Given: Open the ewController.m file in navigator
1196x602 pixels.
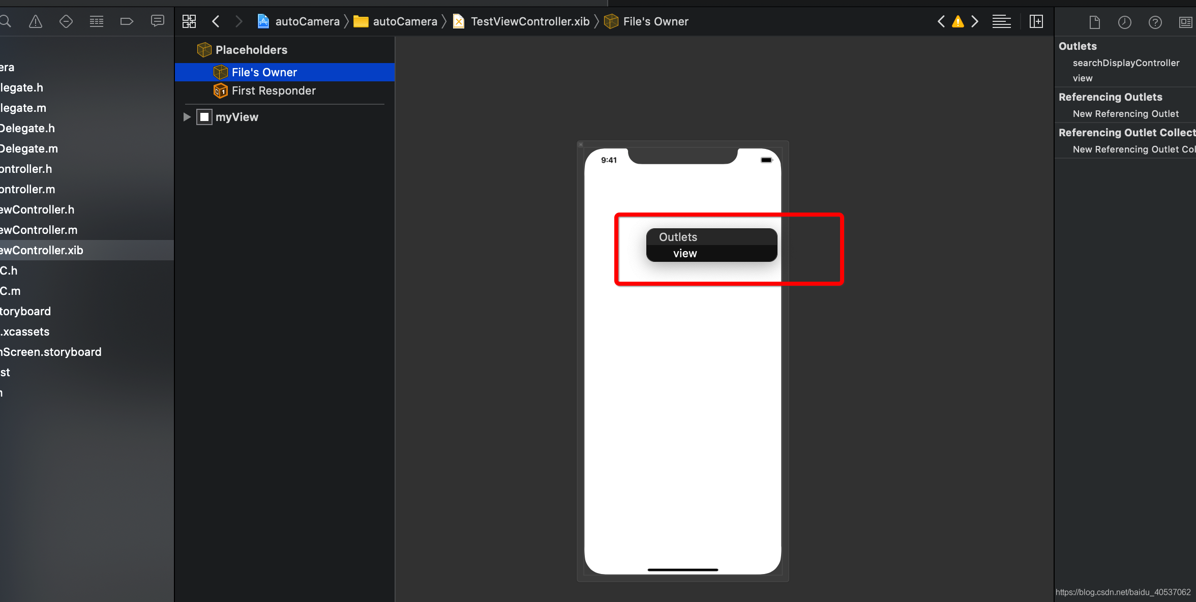Looking at the screenshot, I should click(39, 230).
